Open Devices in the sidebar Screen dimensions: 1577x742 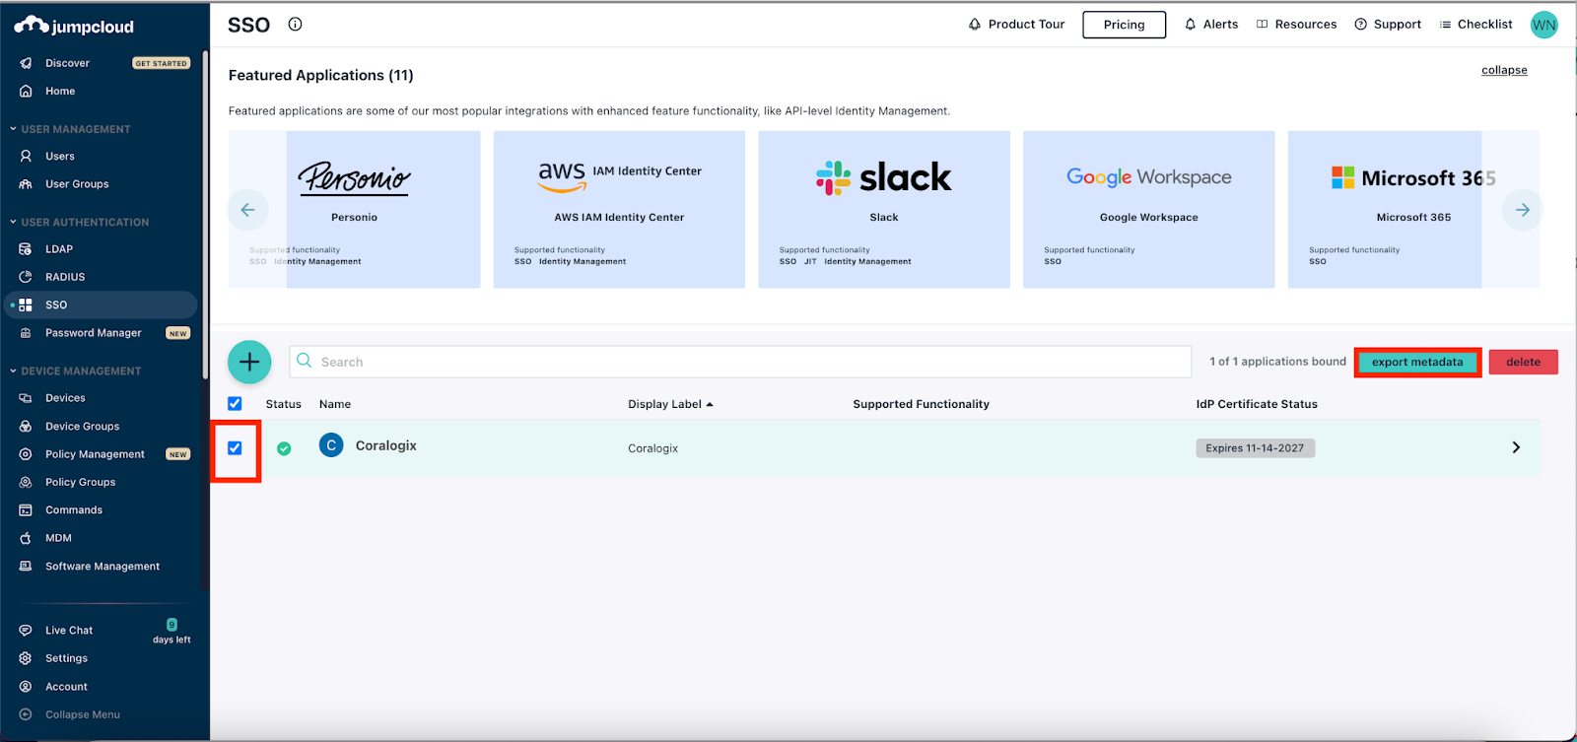pyautogui.click(x=65, y=398)
